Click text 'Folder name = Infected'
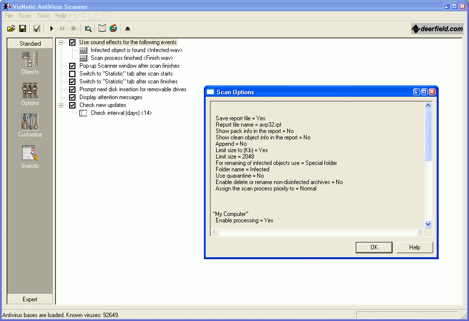Image resolution: width=469 pixels, height=321 pixels. click(x=242, y=169)
